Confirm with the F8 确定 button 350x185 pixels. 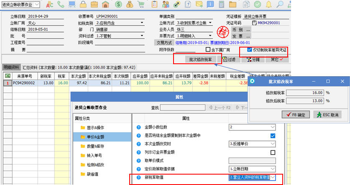tap(295, 114)
